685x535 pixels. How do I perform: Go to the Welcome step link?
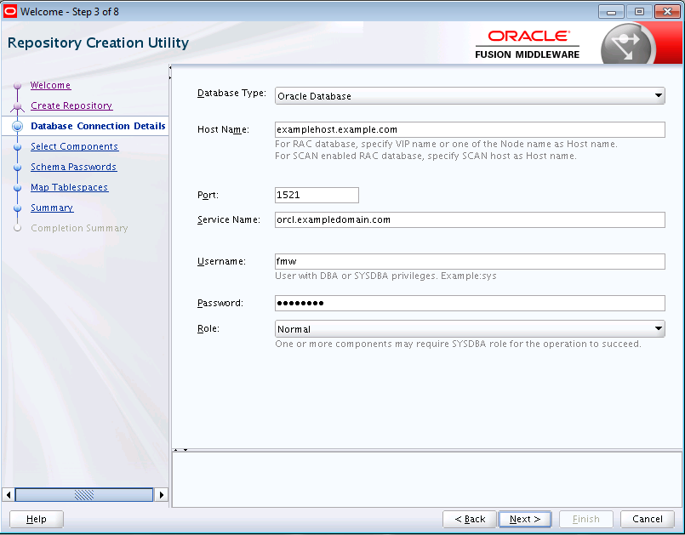(x=51, y=85)
